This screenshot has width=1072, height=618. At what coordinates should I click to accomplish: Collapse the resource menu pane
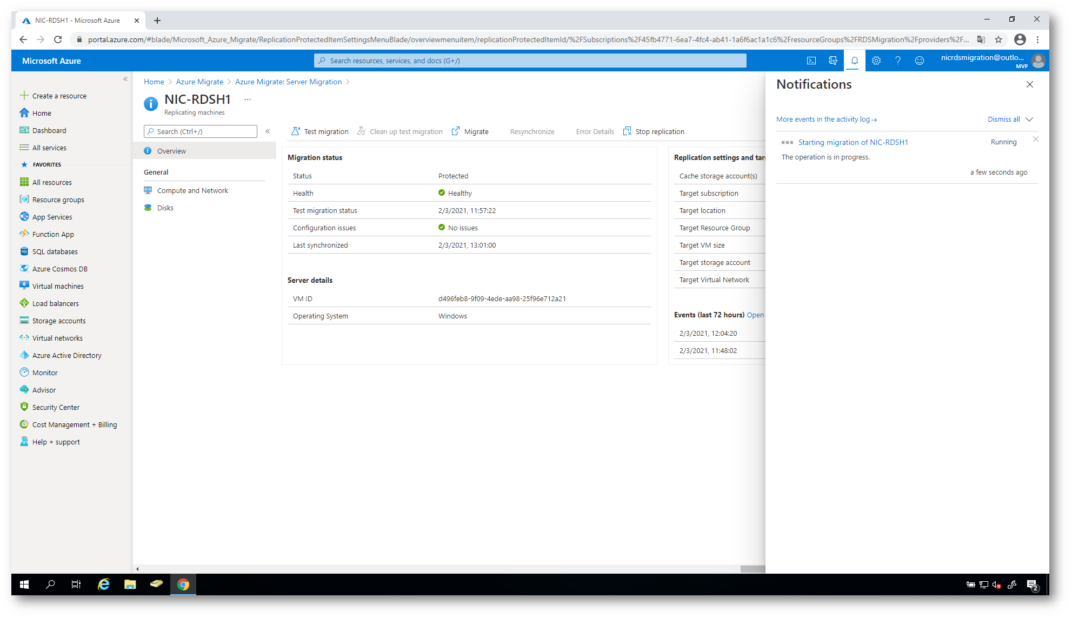[268, 131]
